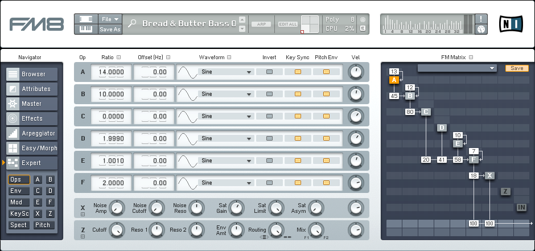This screenshot has width=535, height=251.
Task: Toggle Invert for operator A
Action: [x=270, y=72]
